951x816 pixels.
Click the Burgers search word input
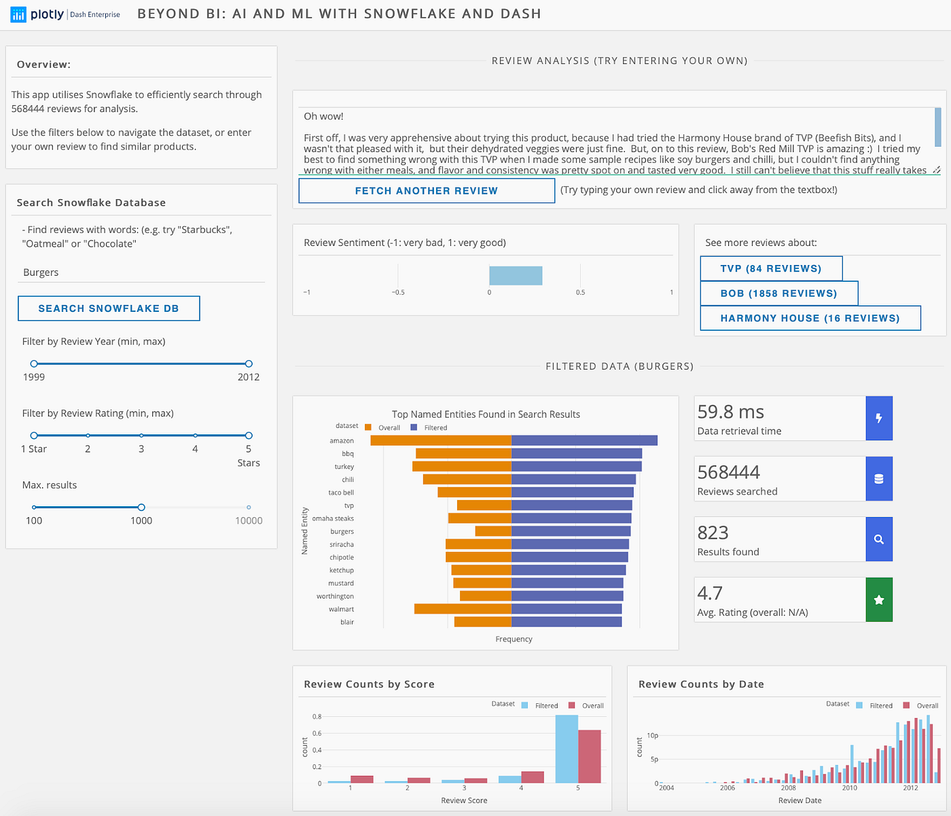tap(141, 272)
